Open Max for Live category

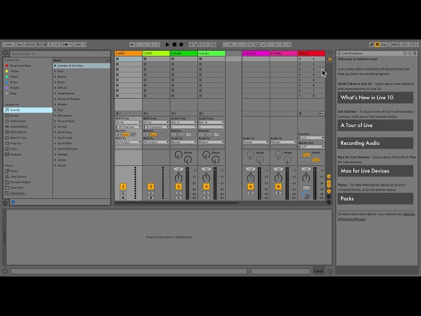tap(28, 138)
